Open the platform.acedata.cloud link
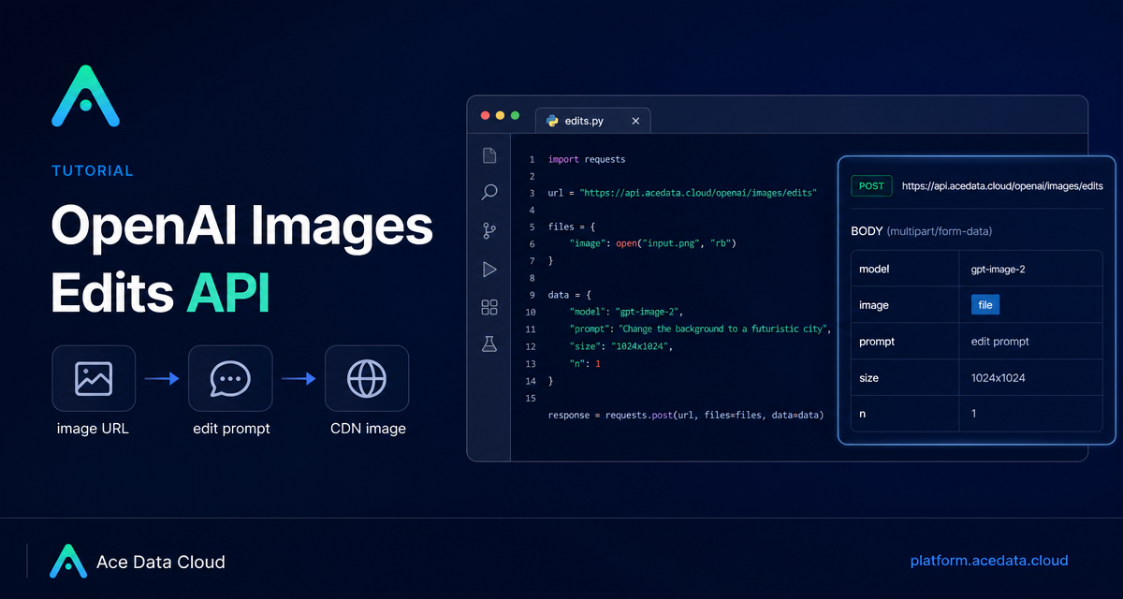 pyautogui.click(x=989, y=561)
